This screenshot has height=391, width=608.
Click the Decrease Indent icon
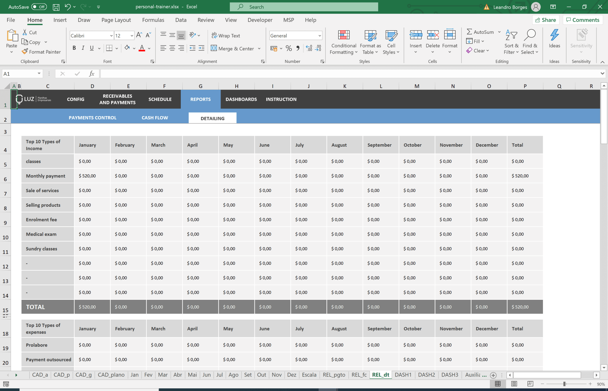pyautogui.click(x=192, y=48)
